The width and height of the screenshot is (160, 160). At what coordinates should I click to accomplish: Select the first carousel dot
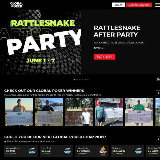(x=74, y=79)
